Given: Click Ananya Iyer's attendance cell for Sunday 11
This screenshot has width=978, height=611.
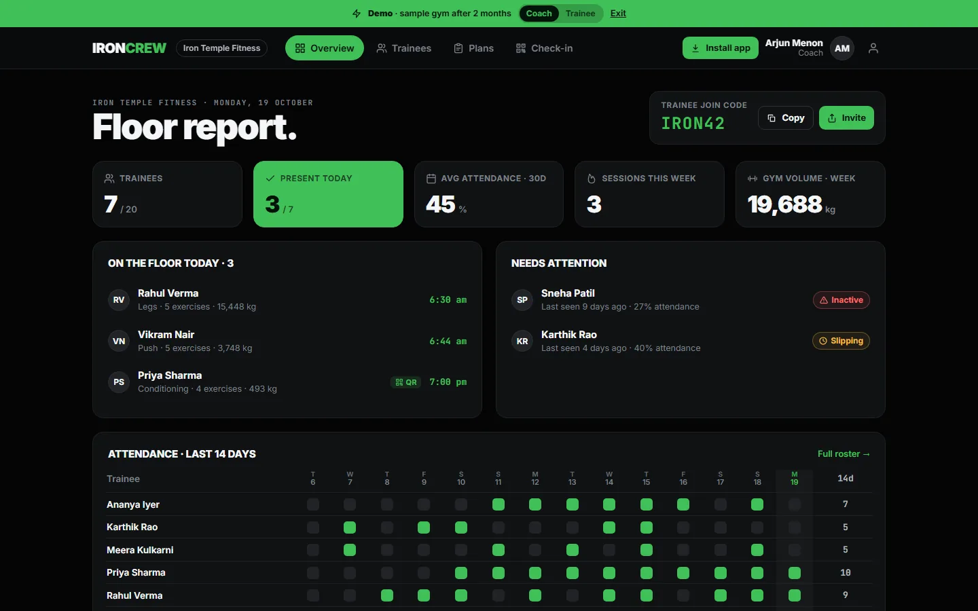Looking at the screenshot, I should pos(499,504).
